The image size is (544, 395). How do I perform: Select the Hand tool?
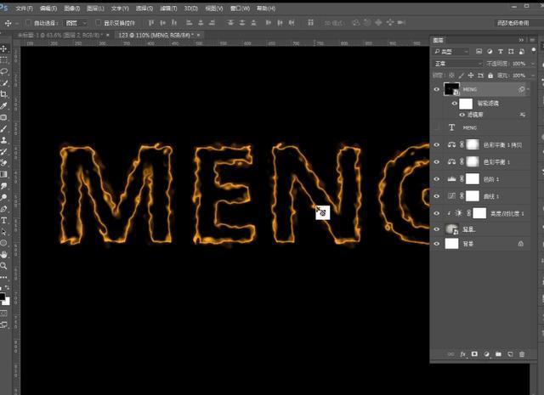[3, 255]
